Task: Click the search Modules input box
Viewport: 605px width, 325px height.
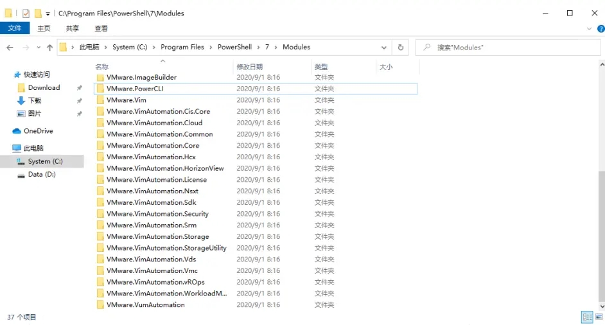Action: coord(508,48)
